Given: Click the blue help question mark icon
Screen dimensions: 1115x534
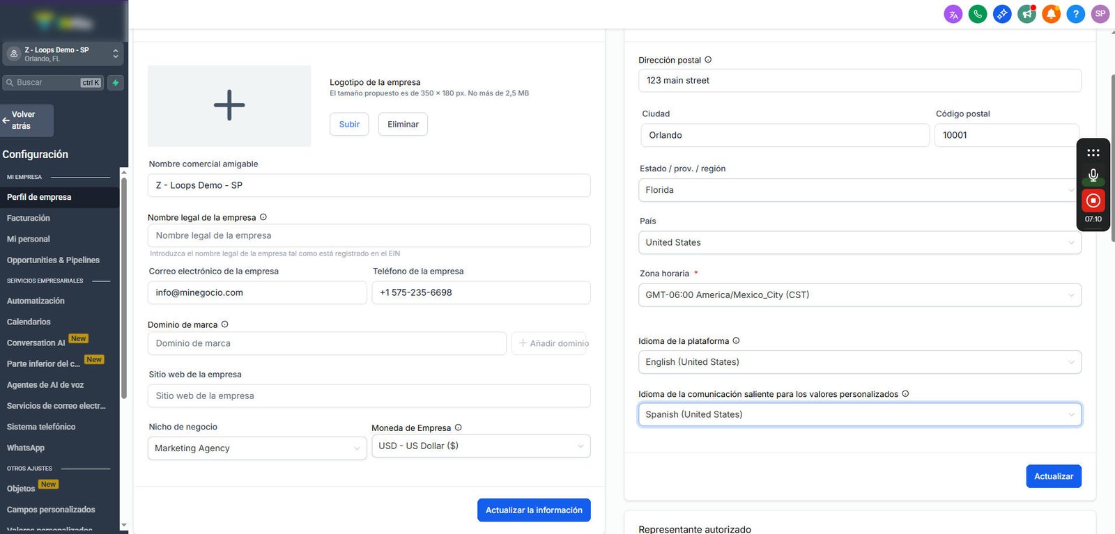Looking at the screenshot, I should point(1076,14).
